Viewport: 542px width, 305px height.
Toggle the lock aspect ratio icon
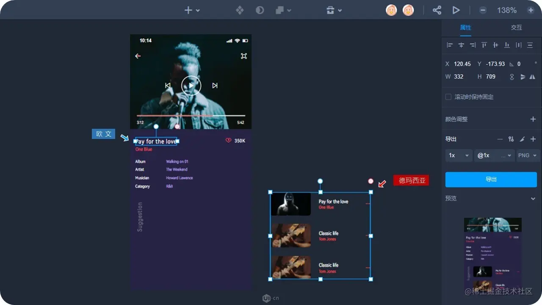point(512,77)
